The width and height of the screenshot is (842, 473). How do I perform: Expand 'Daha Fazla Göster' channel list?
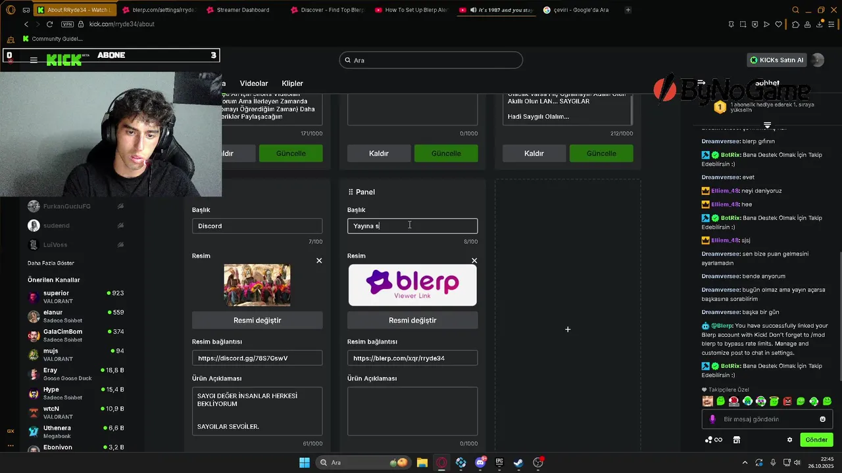tap(51, 263)
